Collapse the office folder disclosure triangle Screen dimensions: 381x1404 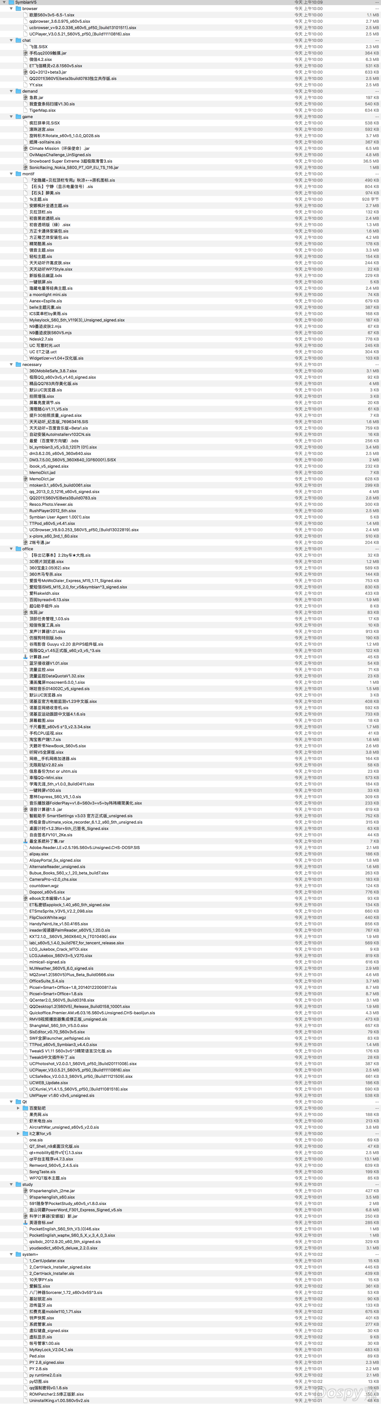[11, 549]
